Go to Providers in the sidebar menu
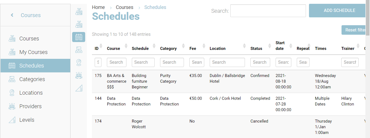Image resolution: width=370 pixels, height=138 pixels. coord(30,106)
